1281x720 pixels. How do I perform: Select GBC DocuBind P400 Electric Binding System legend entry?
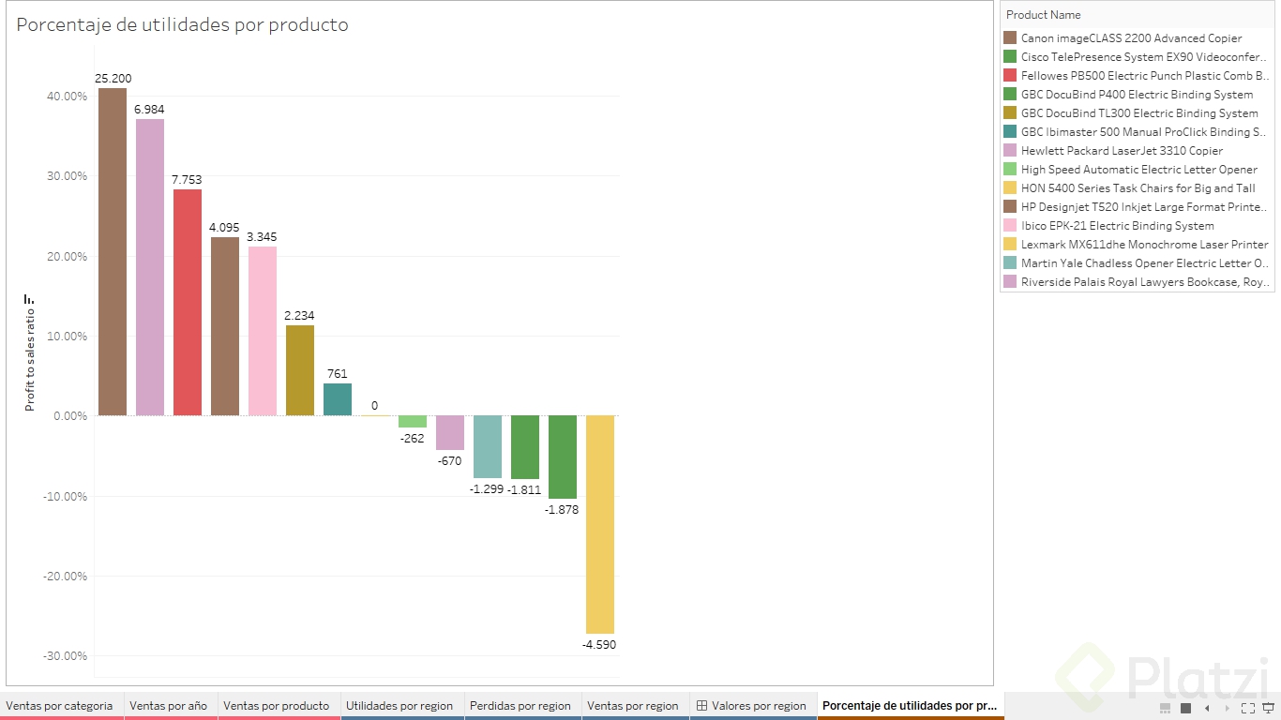(1137, 95)
